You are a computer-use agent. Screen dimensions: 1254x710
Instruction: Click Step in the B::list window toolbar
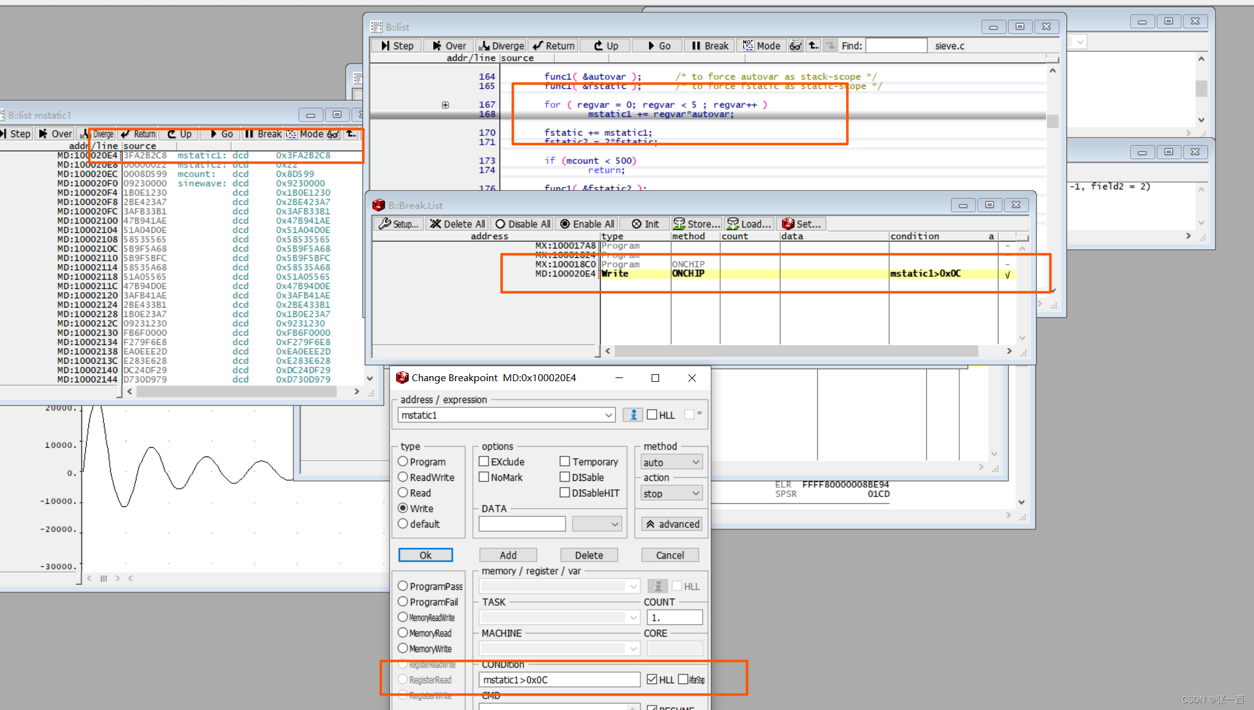397,45
